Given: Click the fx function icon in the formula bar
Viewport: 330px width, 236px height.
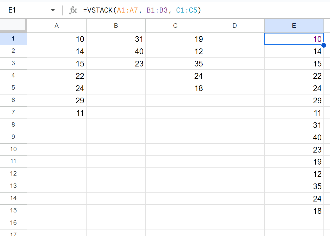Looking at the screenshot, I should [x=73, y=10].
